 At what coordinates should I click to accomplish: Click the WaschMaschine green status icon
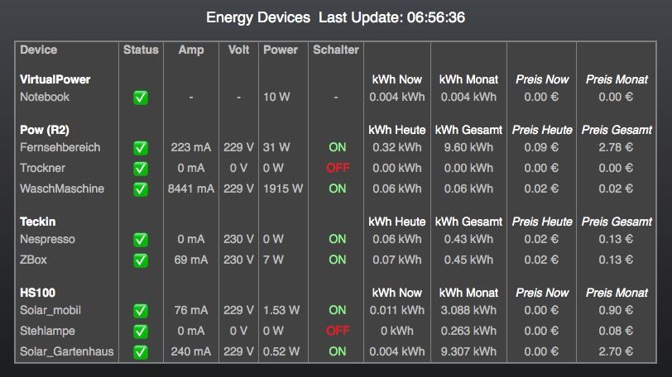click(141, 189)
